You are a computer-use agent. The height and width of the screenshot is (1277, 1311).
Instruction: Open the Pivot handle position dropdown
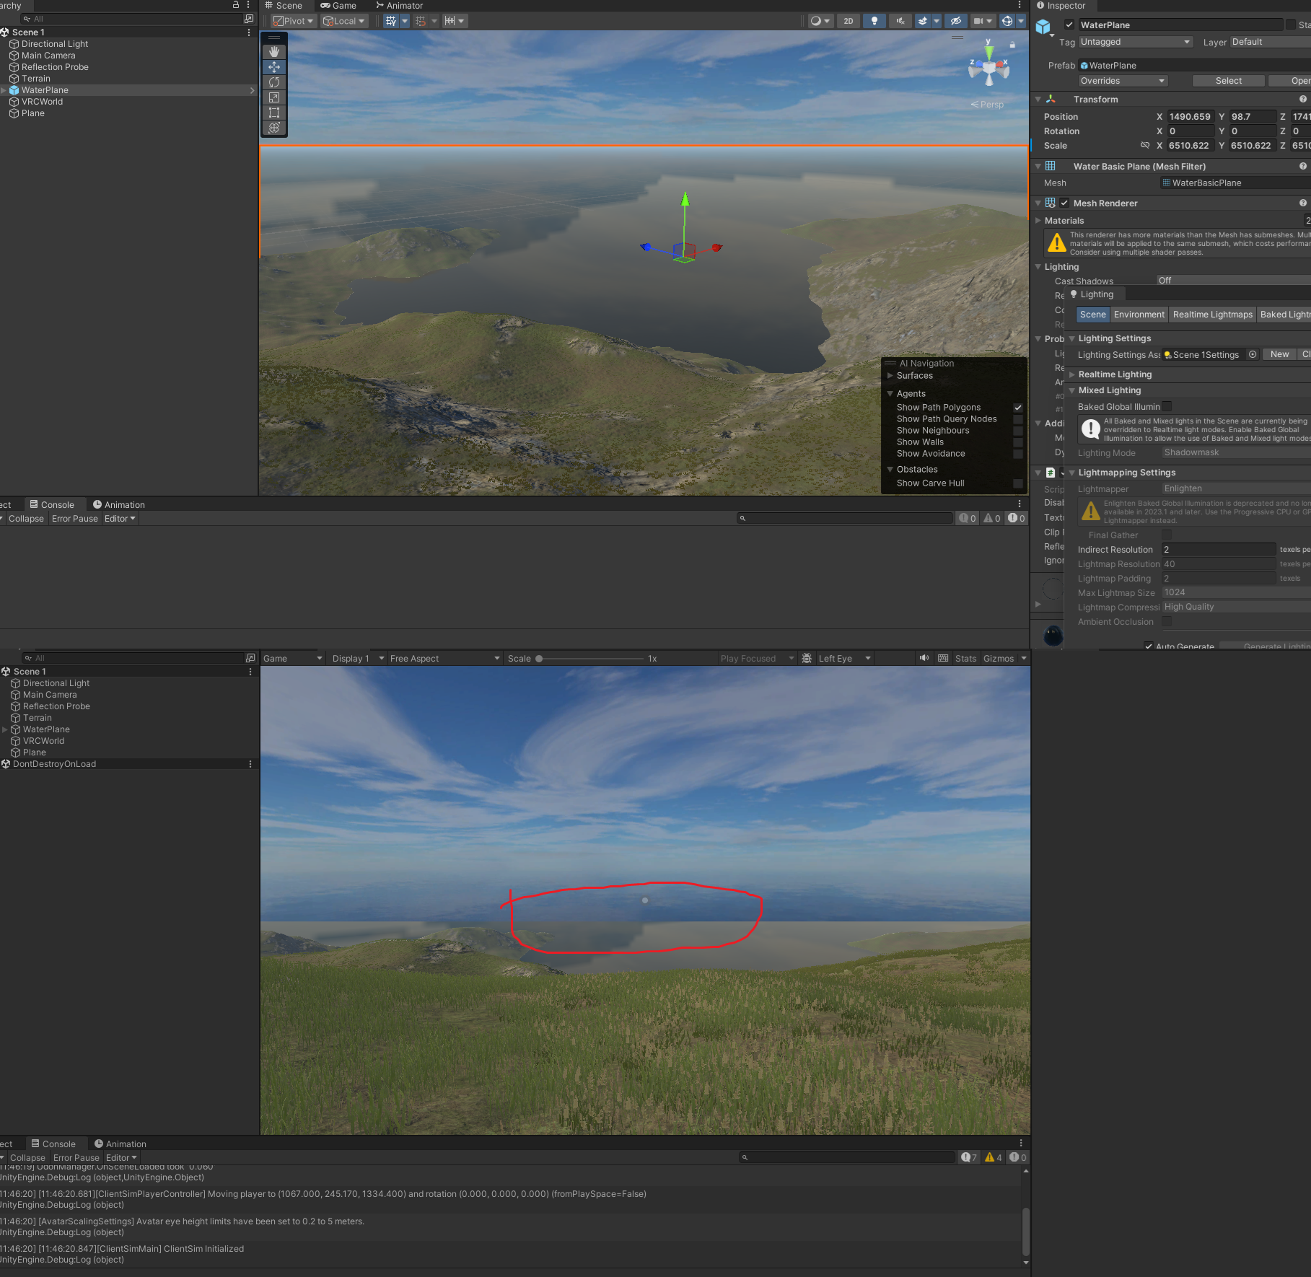pos(293,21)
